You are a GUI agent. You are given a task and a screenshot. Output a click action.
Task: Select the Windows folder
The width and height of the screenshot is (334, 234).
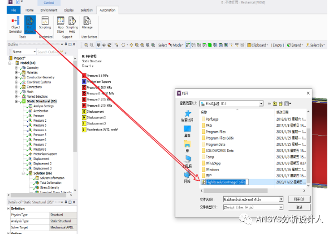coord(212,170)
